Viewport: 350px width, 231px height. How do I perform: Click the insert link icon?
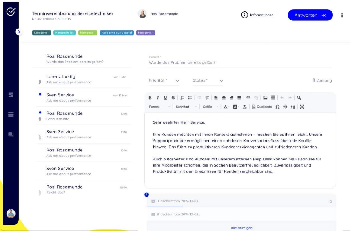tap(248, 98)
